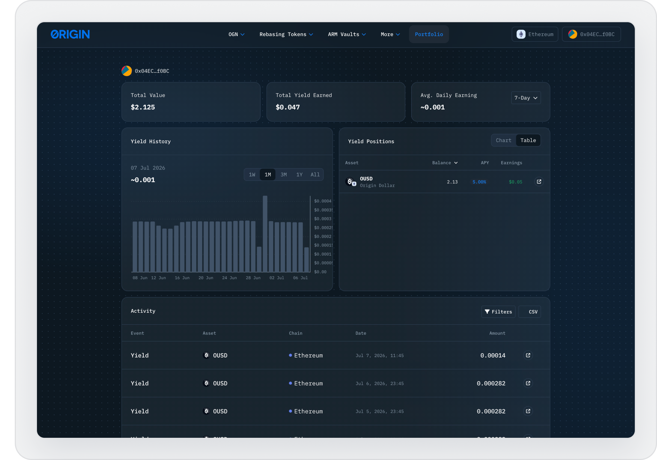The height and width of the screenshot is (460, 657).
Task: Click the tallest bar in Yield History chart
Action: 265,234
